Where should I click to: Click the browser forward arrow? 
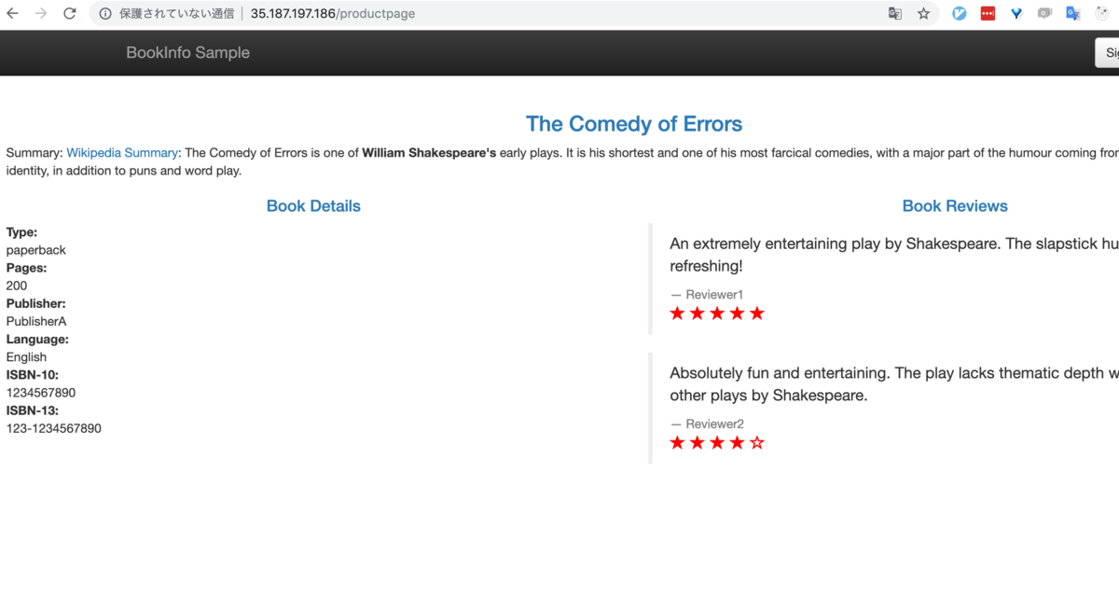pos(41,14)
